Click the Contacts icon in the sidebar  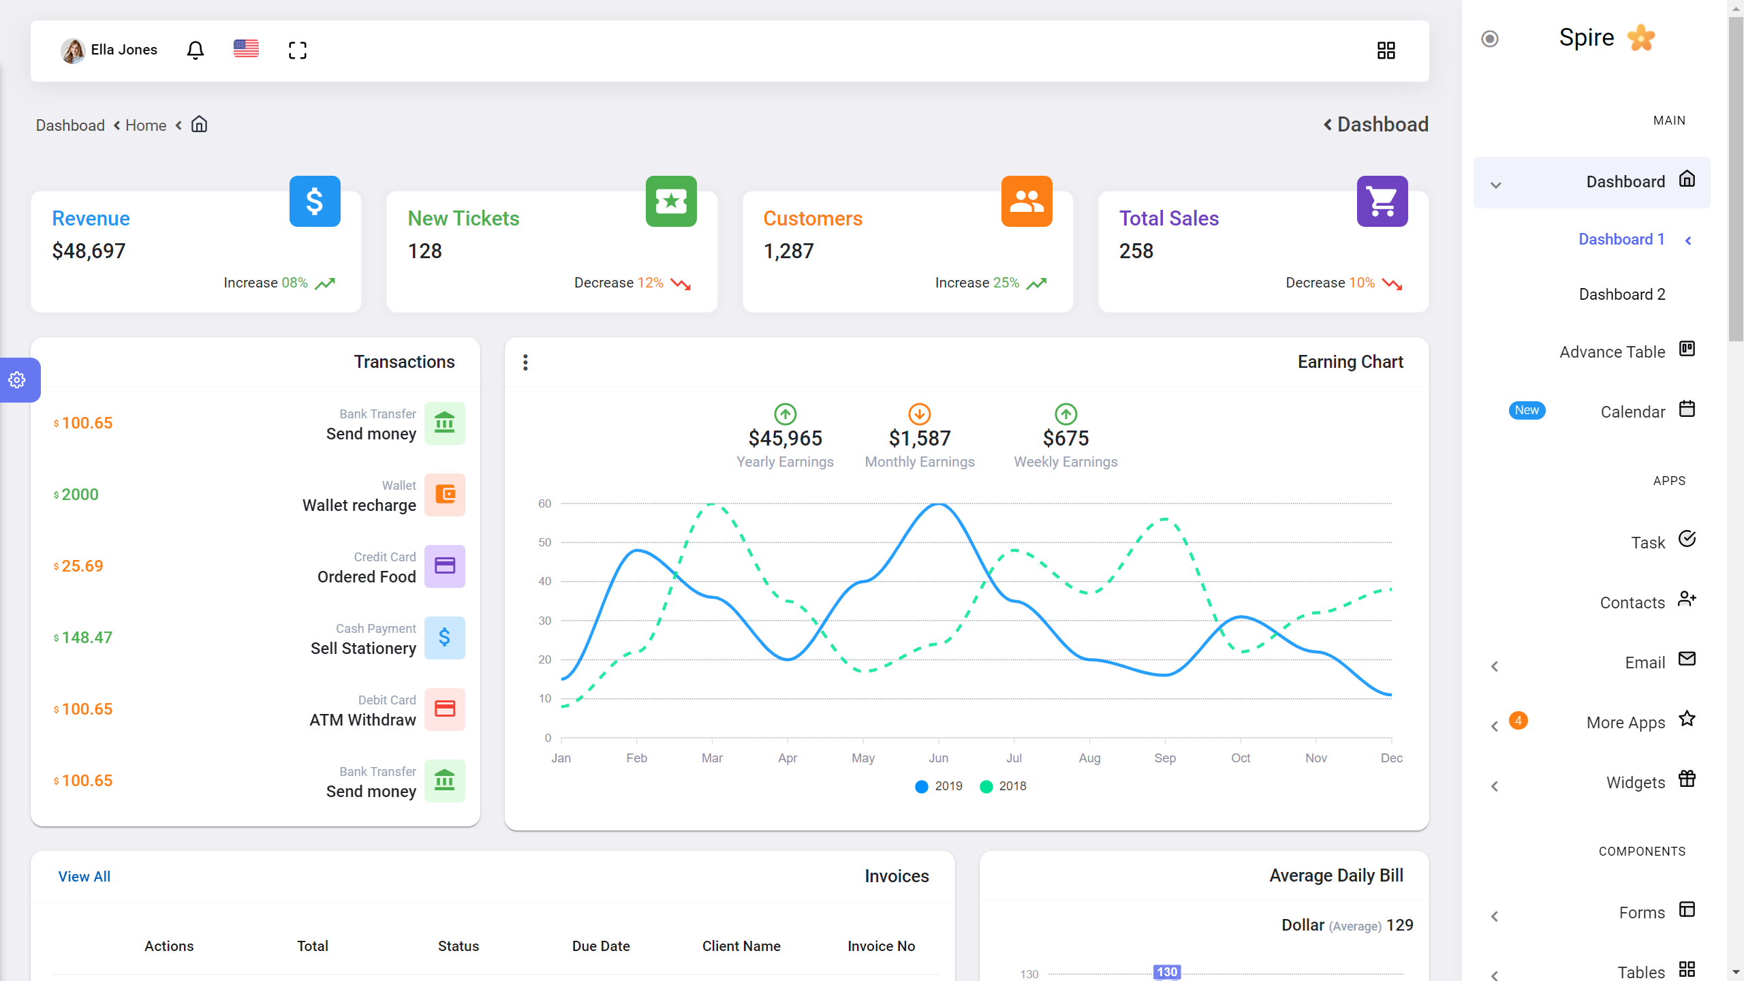(1687, 599)
